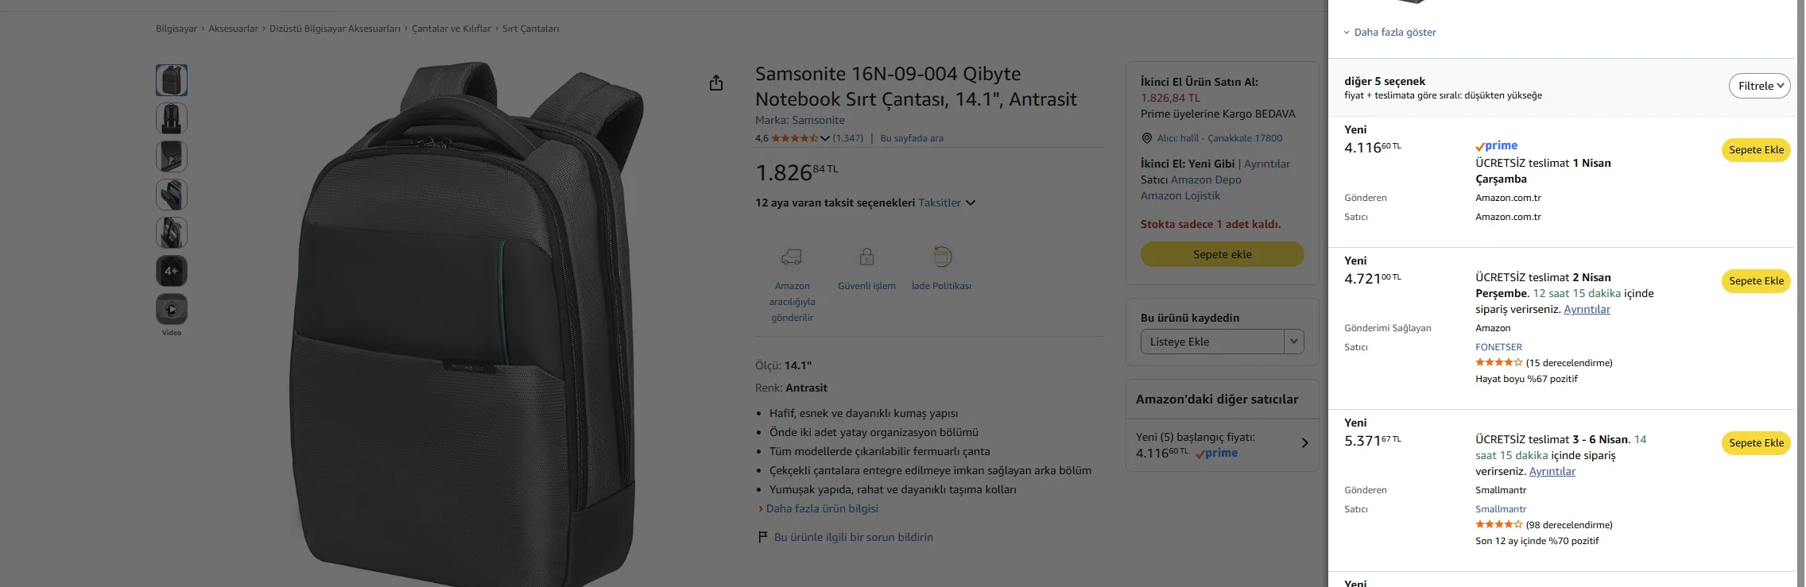Click the Amazon delivery truck icon

[792, 257]
